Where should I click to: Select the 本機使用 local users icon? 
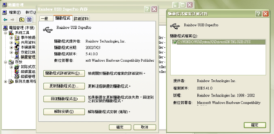point(17,47)
